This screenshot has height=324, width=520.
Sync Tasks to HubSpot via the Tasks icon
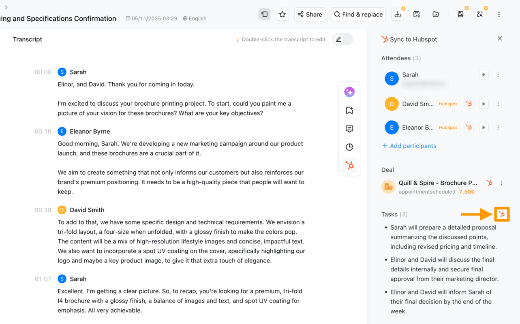pos(502,214)
